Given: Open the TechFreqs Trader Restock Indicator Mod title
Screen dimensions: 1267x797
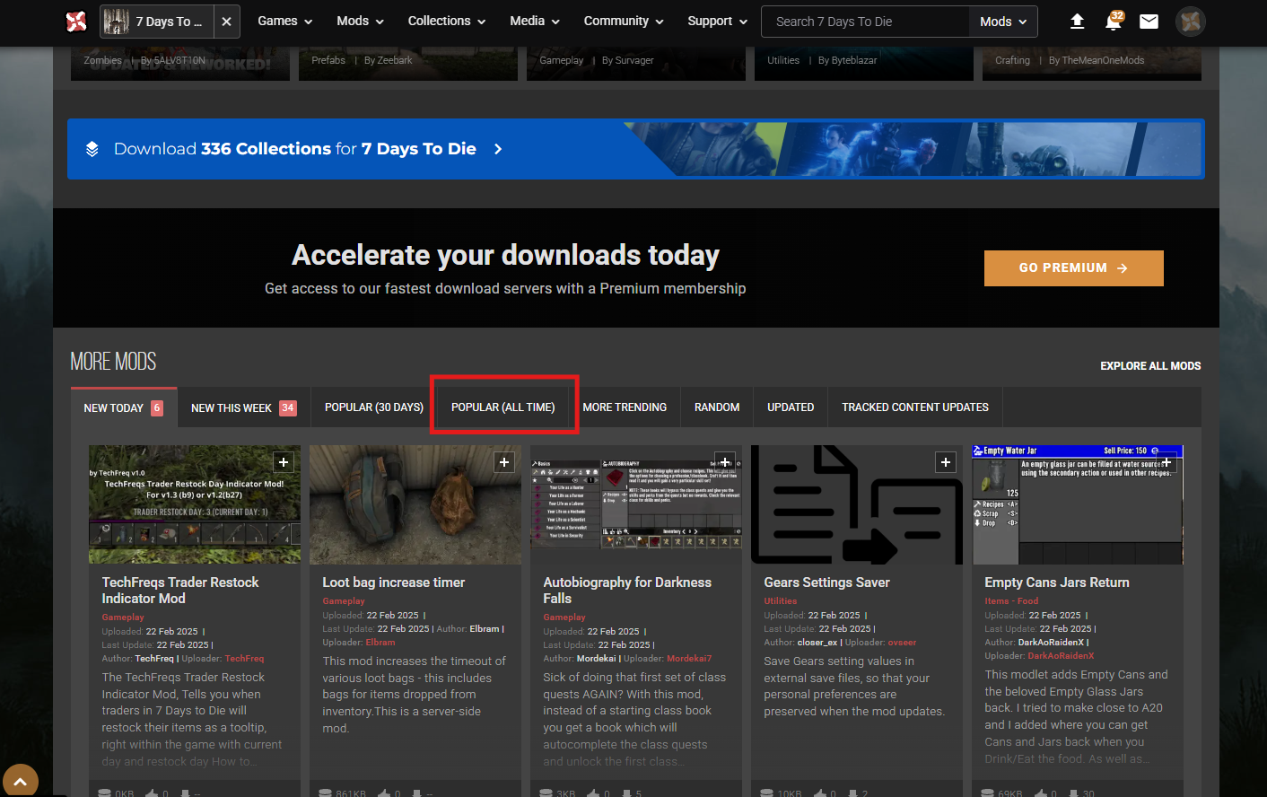Looking at the screenshot, I should point(180,591).
